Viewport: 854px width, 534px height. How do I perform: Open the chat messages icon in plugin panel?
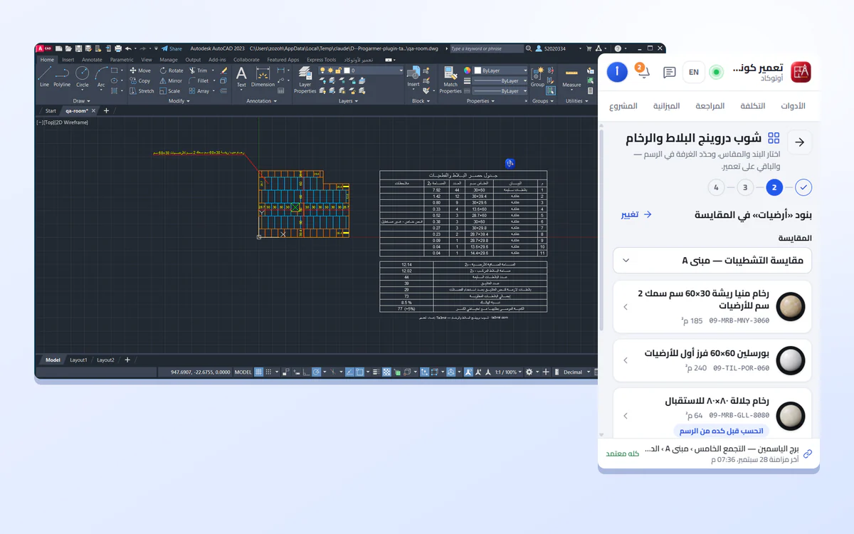pos(669,72)
